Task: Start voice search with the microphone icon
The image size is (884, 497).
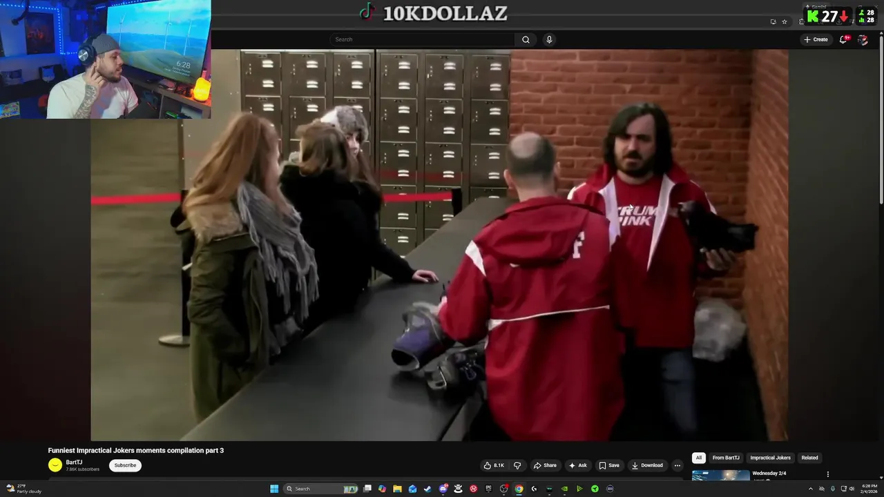Action: [549, 39]
